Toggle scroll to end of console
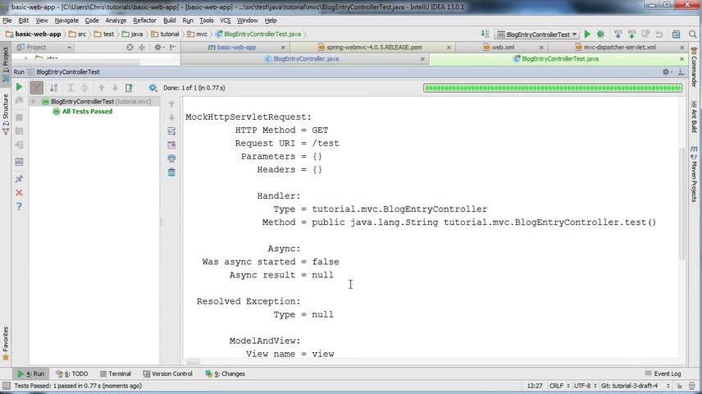702x394 pixels. click(x=171, y=144)
